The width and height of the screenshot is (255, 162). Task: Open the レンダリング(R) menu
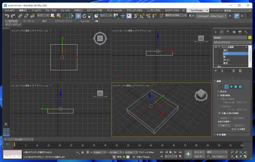(x=154, y=11)
